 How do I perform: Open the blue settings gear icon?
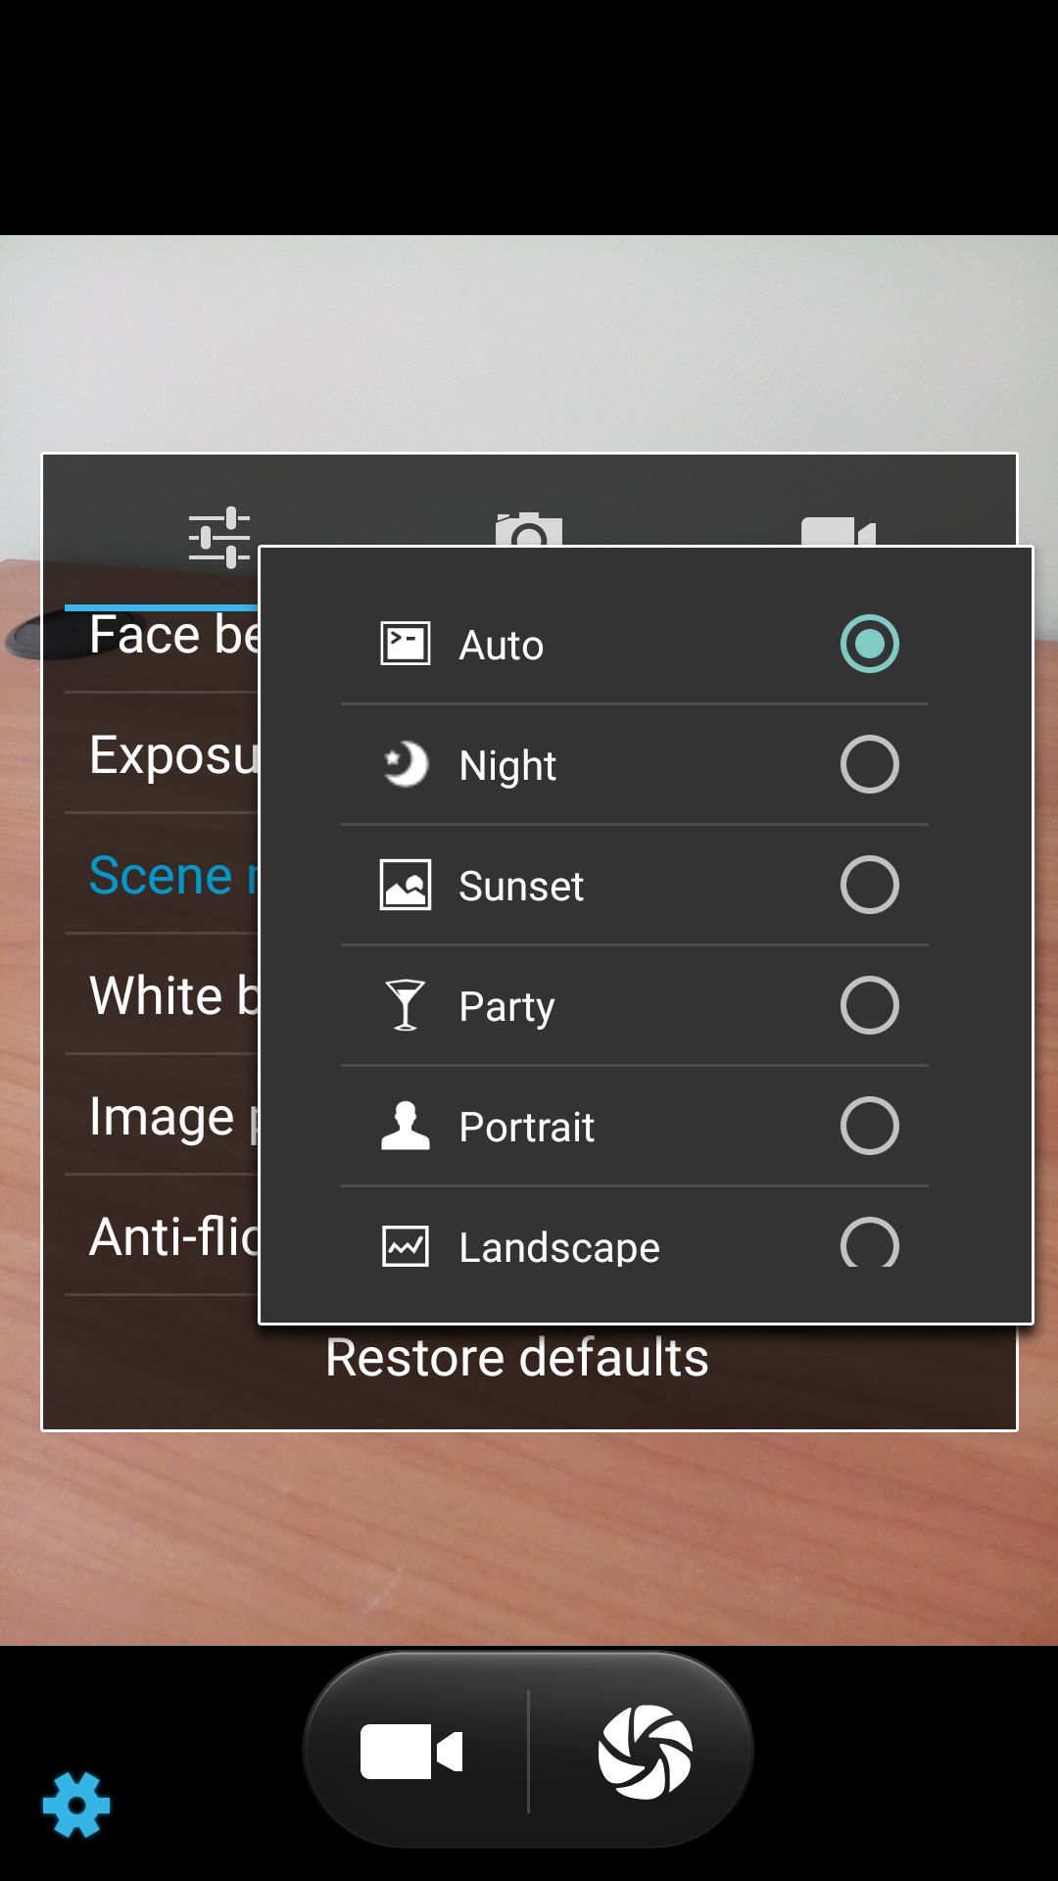pos(76,1805)
